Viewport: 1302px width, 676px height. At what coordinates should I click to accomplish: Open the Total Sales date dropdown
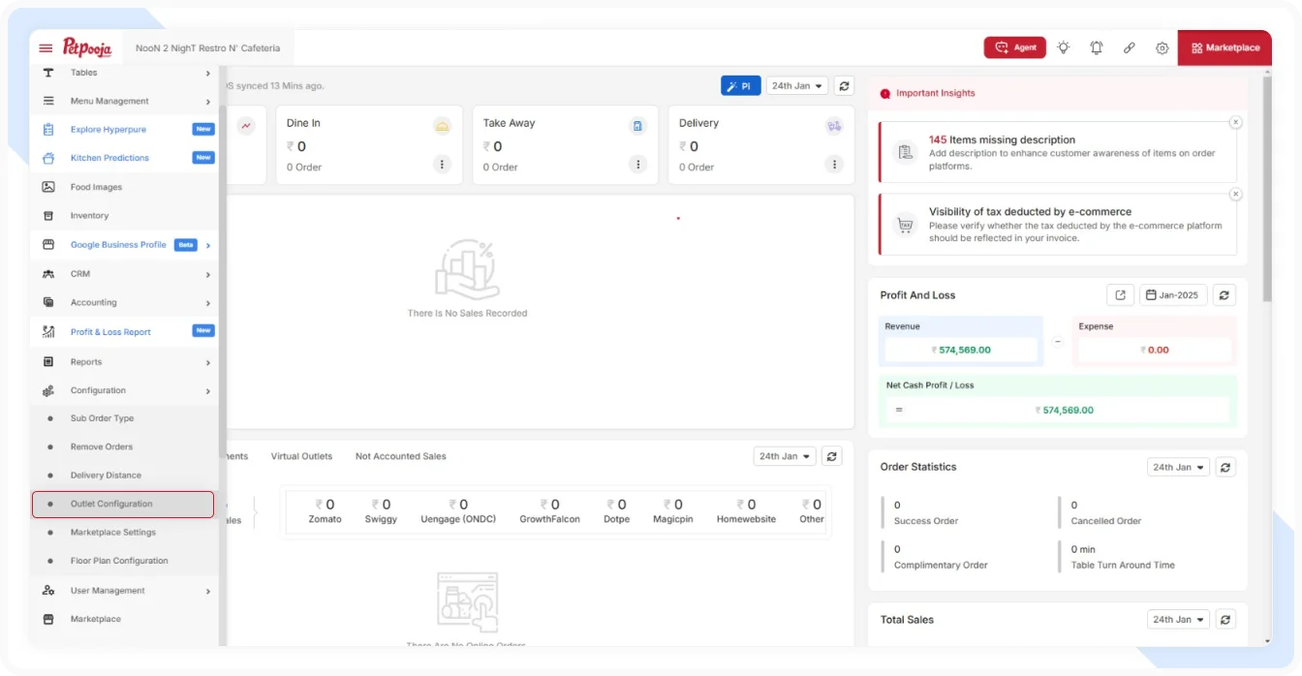pos(1178,620)
